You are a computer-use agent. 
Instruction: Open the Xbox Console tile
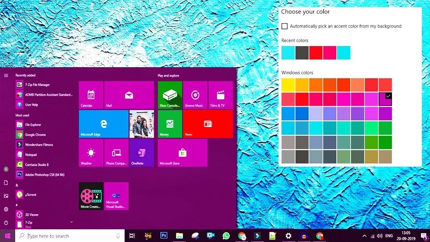170,95
